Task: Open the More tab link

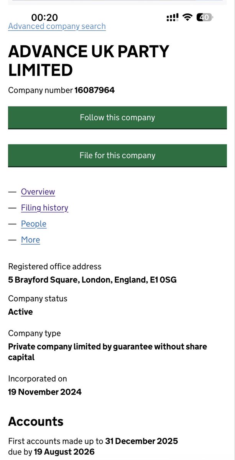Action: pos(30,240)
